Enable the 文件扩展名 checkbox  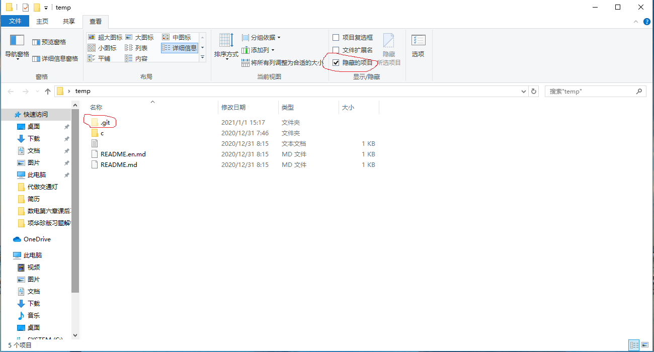pyautogui.click(x=336, y=50)
